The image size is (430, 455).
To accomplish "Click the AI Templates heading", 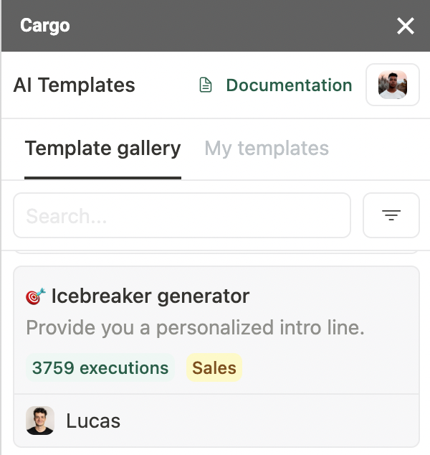I will pos(74,85).
